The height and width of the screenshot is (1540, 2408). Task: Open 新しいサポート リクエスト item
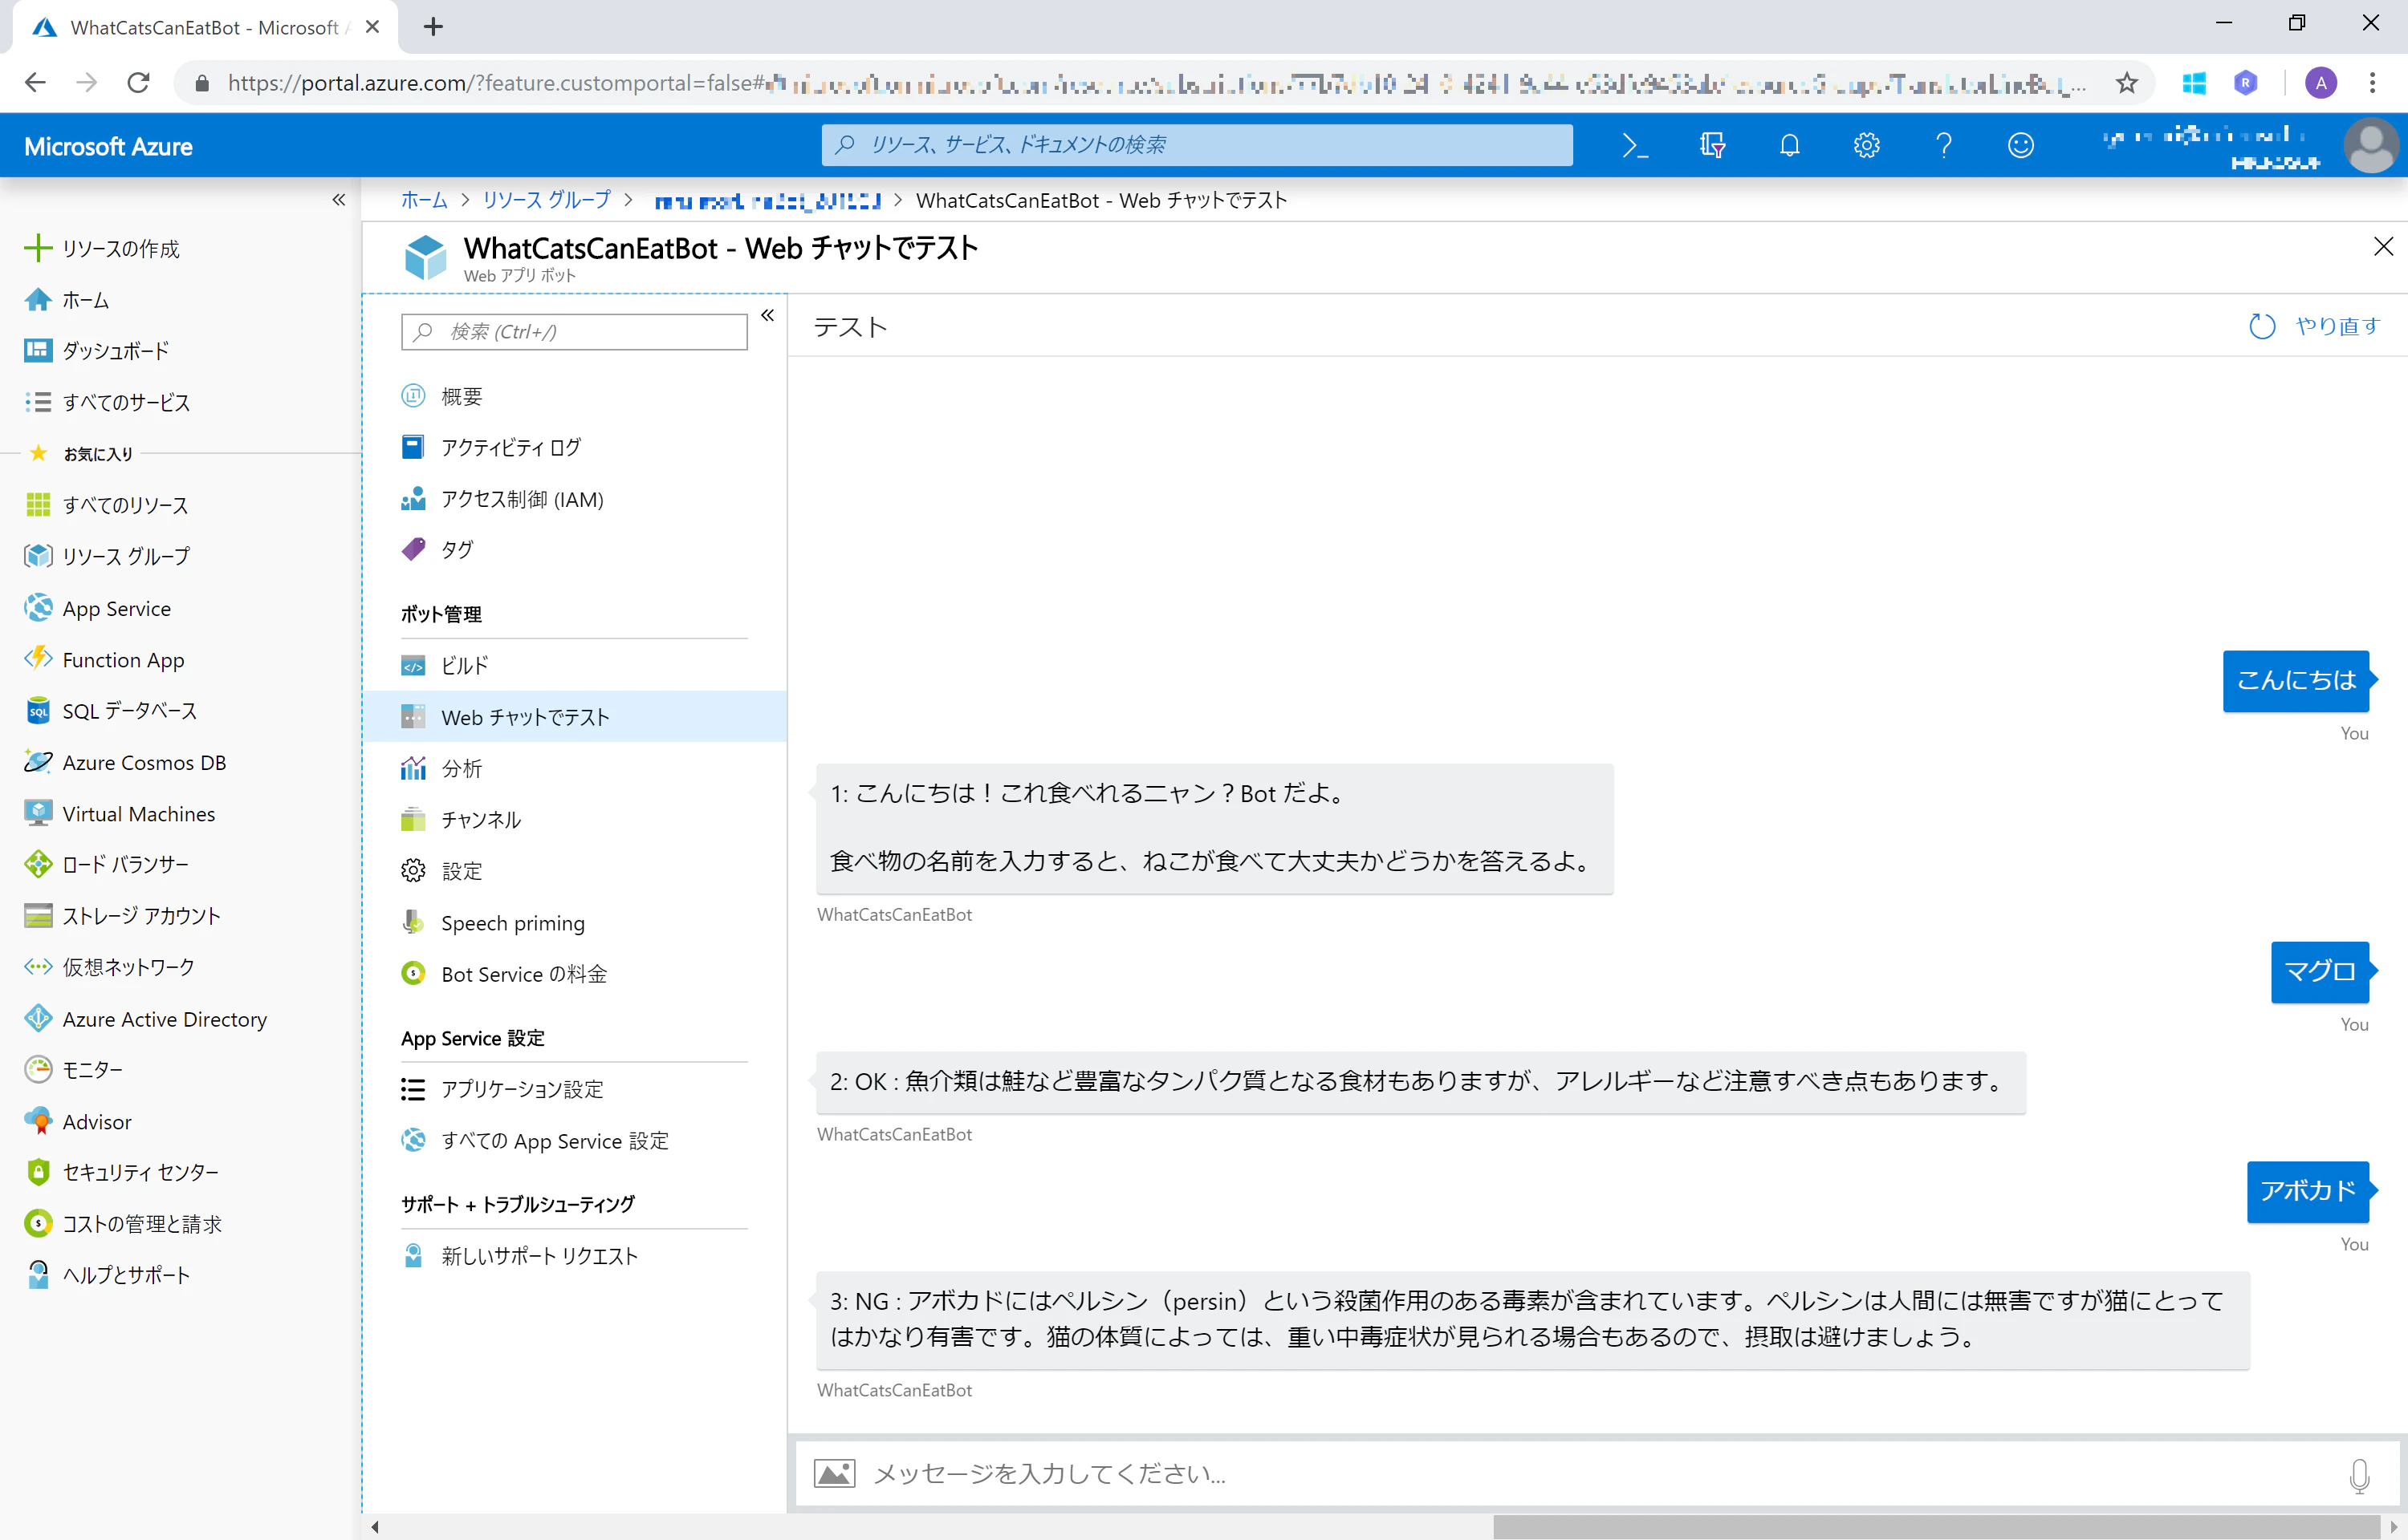[574, 1256]
